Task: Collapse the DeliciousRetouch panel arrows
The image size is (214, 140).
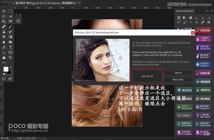Action: 207,11
